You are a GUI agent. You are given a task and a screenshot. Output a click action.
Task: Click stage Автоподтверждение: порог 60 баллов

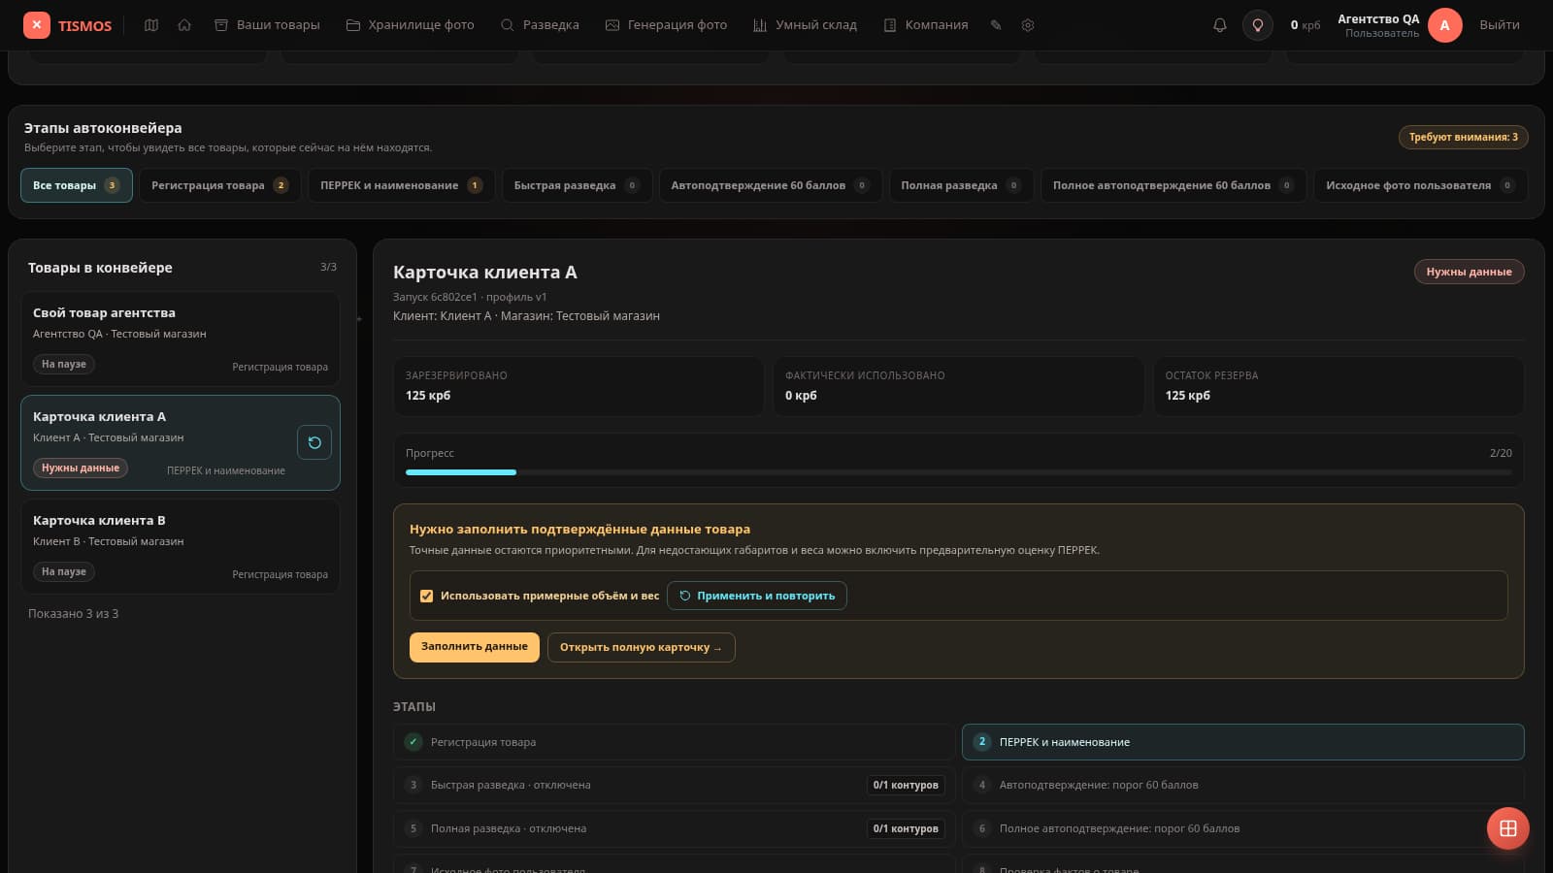pyautogui.click(x=1243, y=785)
